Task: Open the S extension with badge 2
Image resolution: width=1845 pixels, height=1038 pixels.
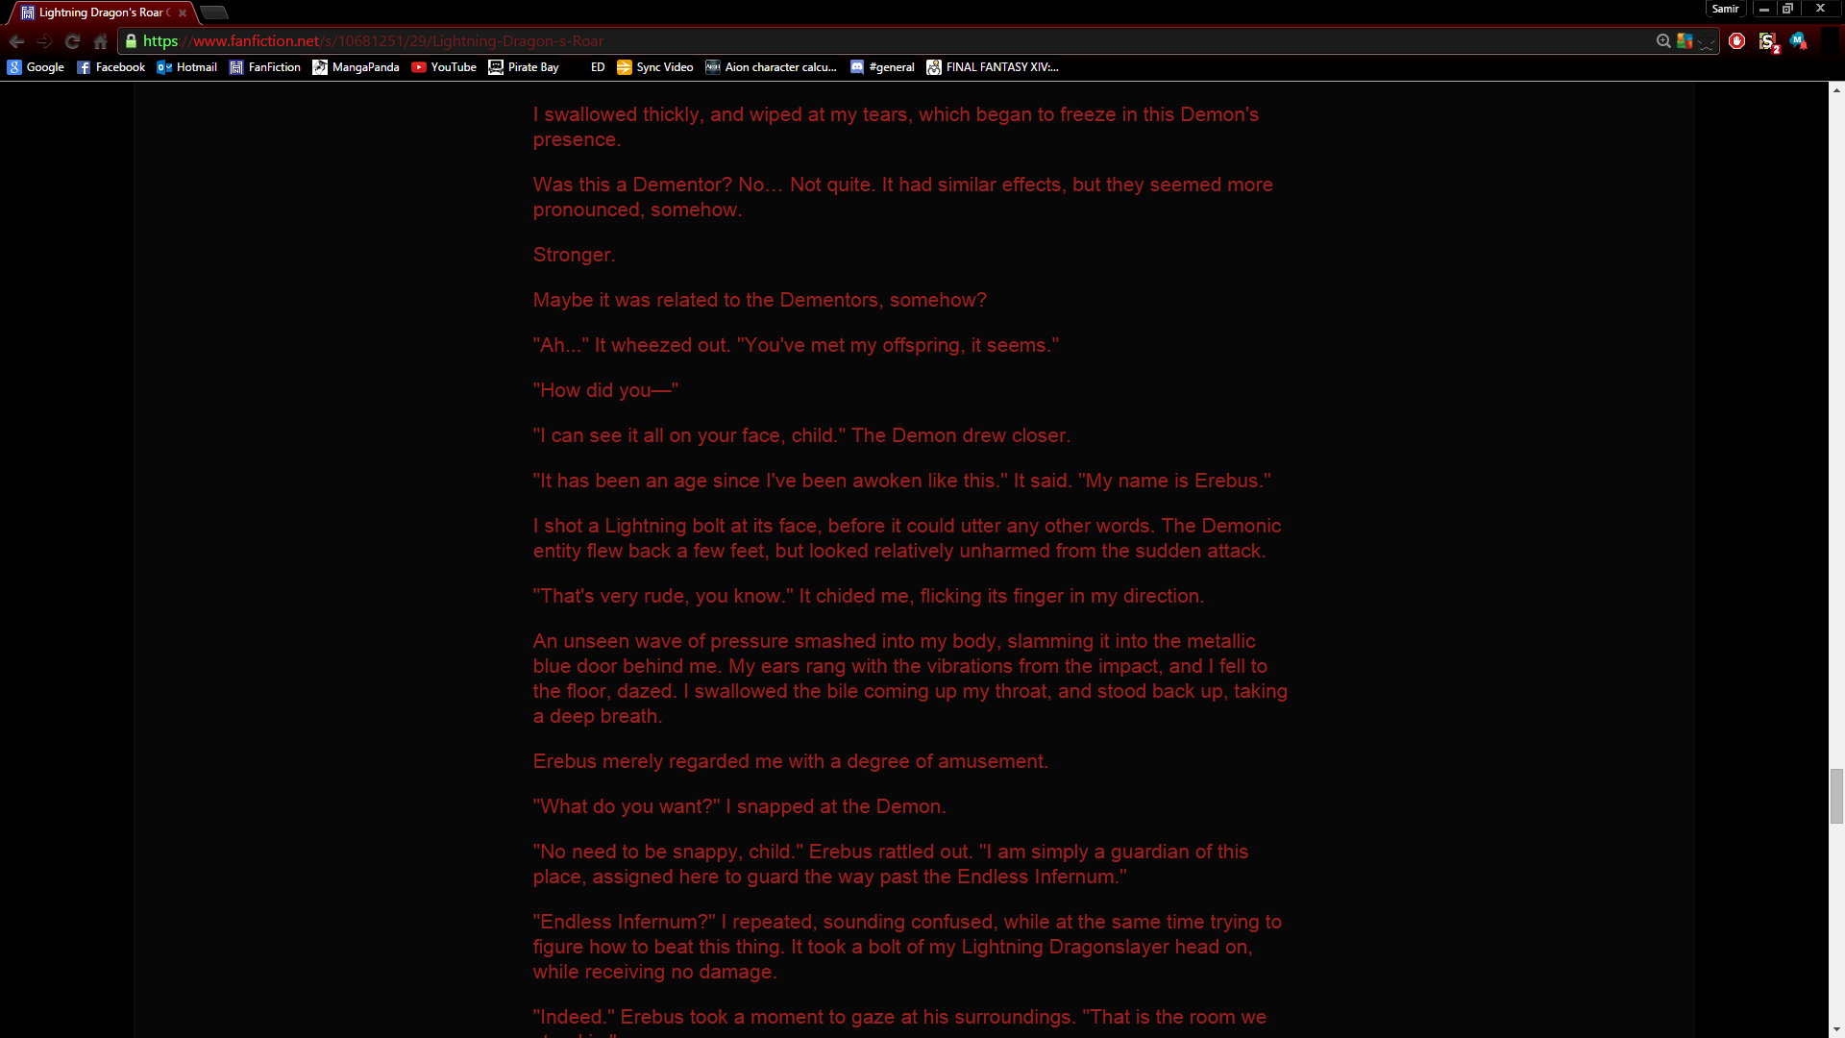Action: point(1768,41)
